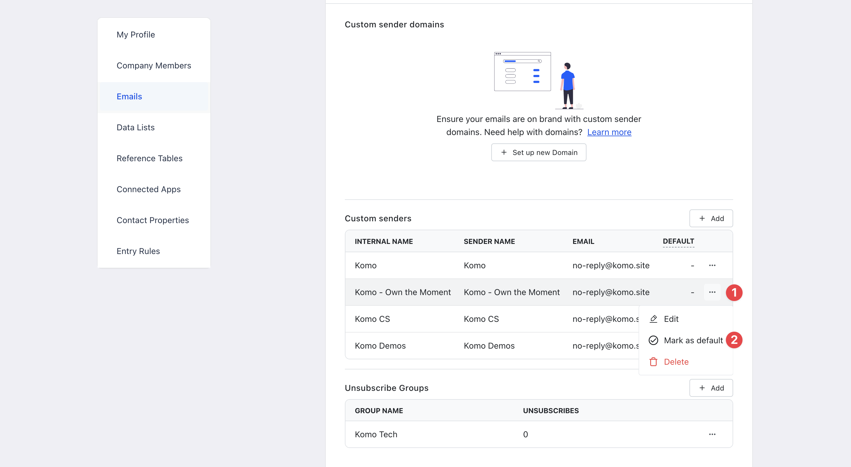Open three-dot menu for Komo Tech group
The width and height of the screenshot is (851, 467).
pos(712,434)
